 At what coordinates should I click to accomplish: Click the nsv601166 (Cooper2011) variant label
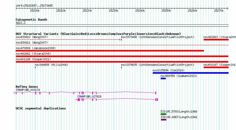coord(33,59)
